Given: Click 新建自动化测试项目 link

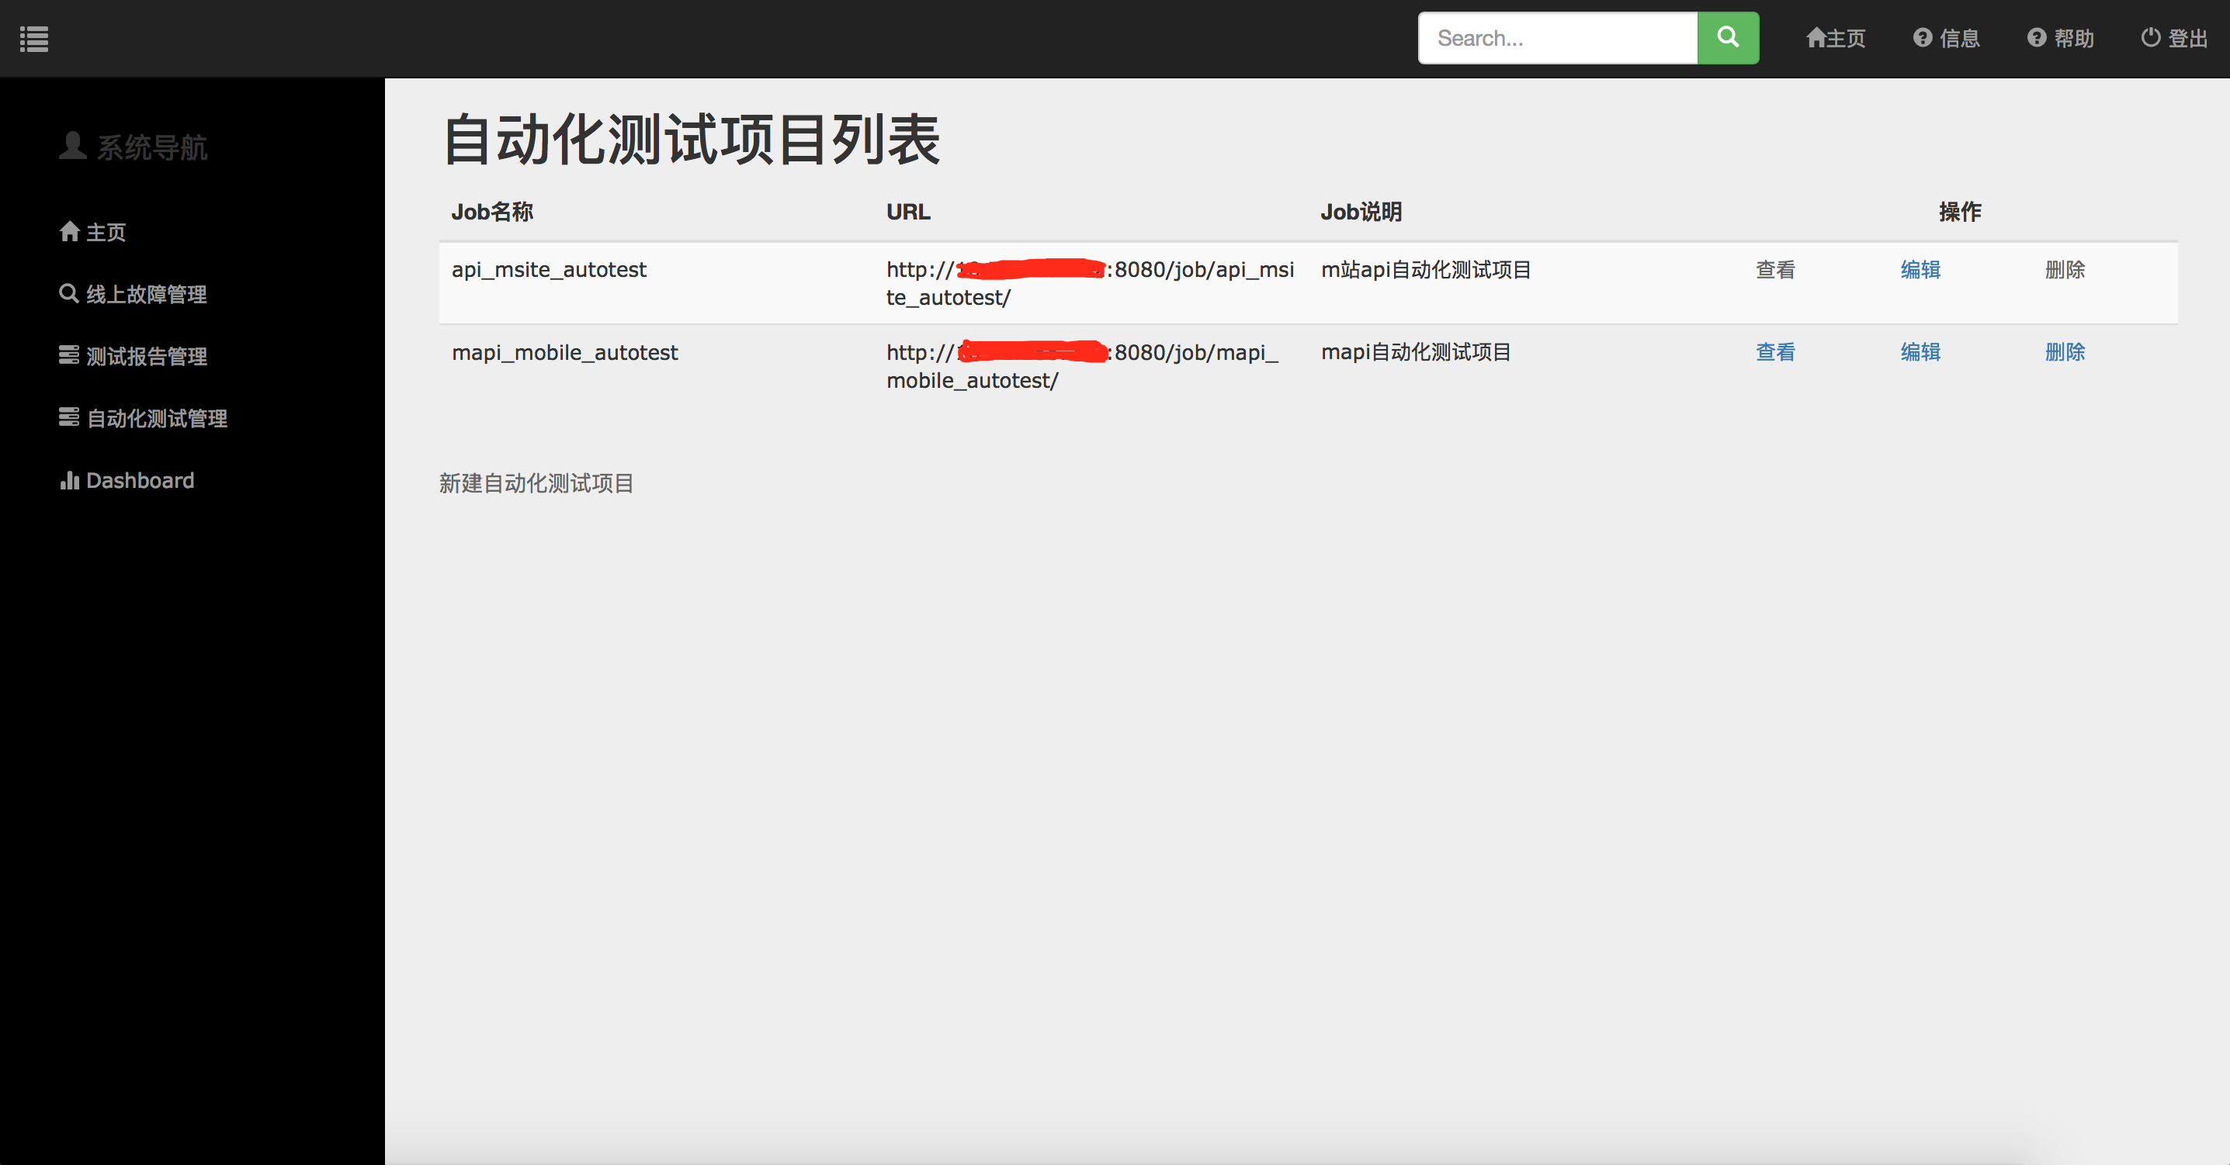Looking at the screenshot, I should tap(536, 483).
